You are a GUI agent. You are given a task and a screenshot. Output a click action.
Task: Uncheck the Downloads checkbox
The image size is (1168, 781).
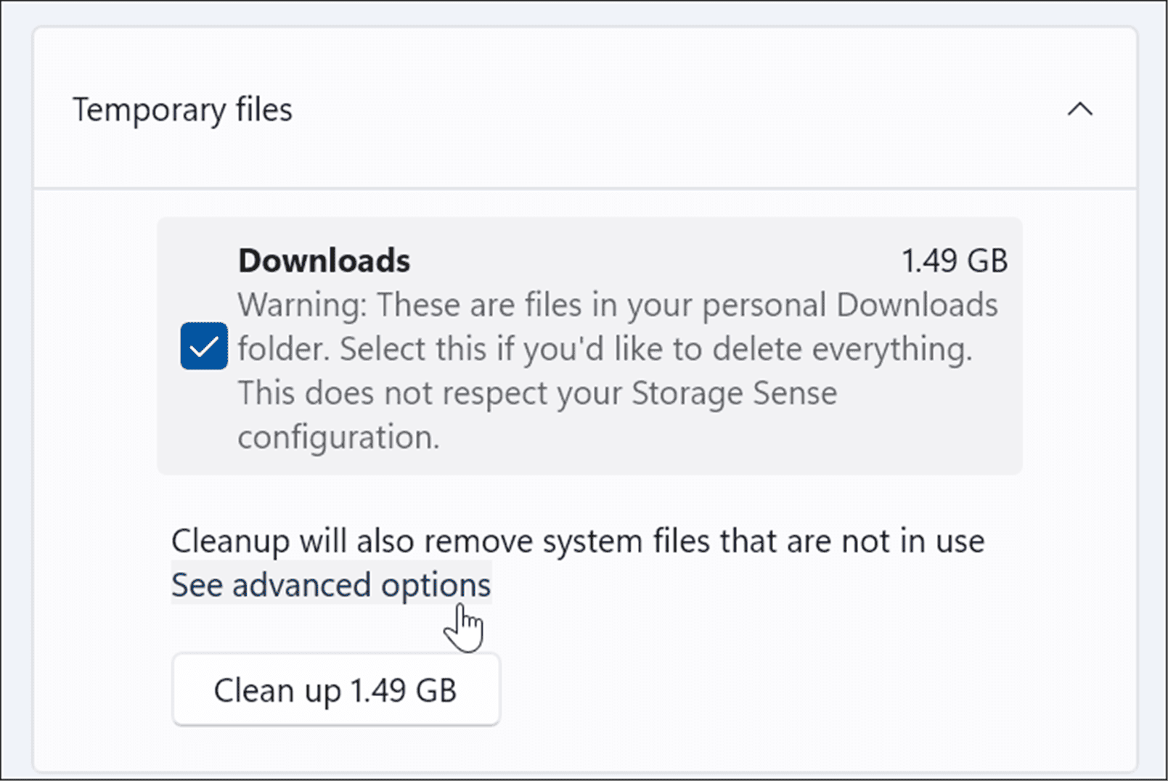204,346
